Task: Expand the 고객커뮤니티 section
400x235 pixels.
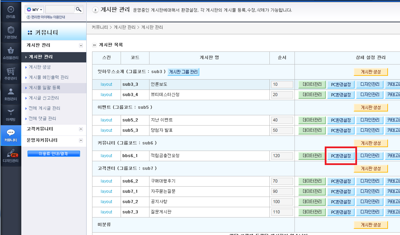Action: [x=81, y=129]
